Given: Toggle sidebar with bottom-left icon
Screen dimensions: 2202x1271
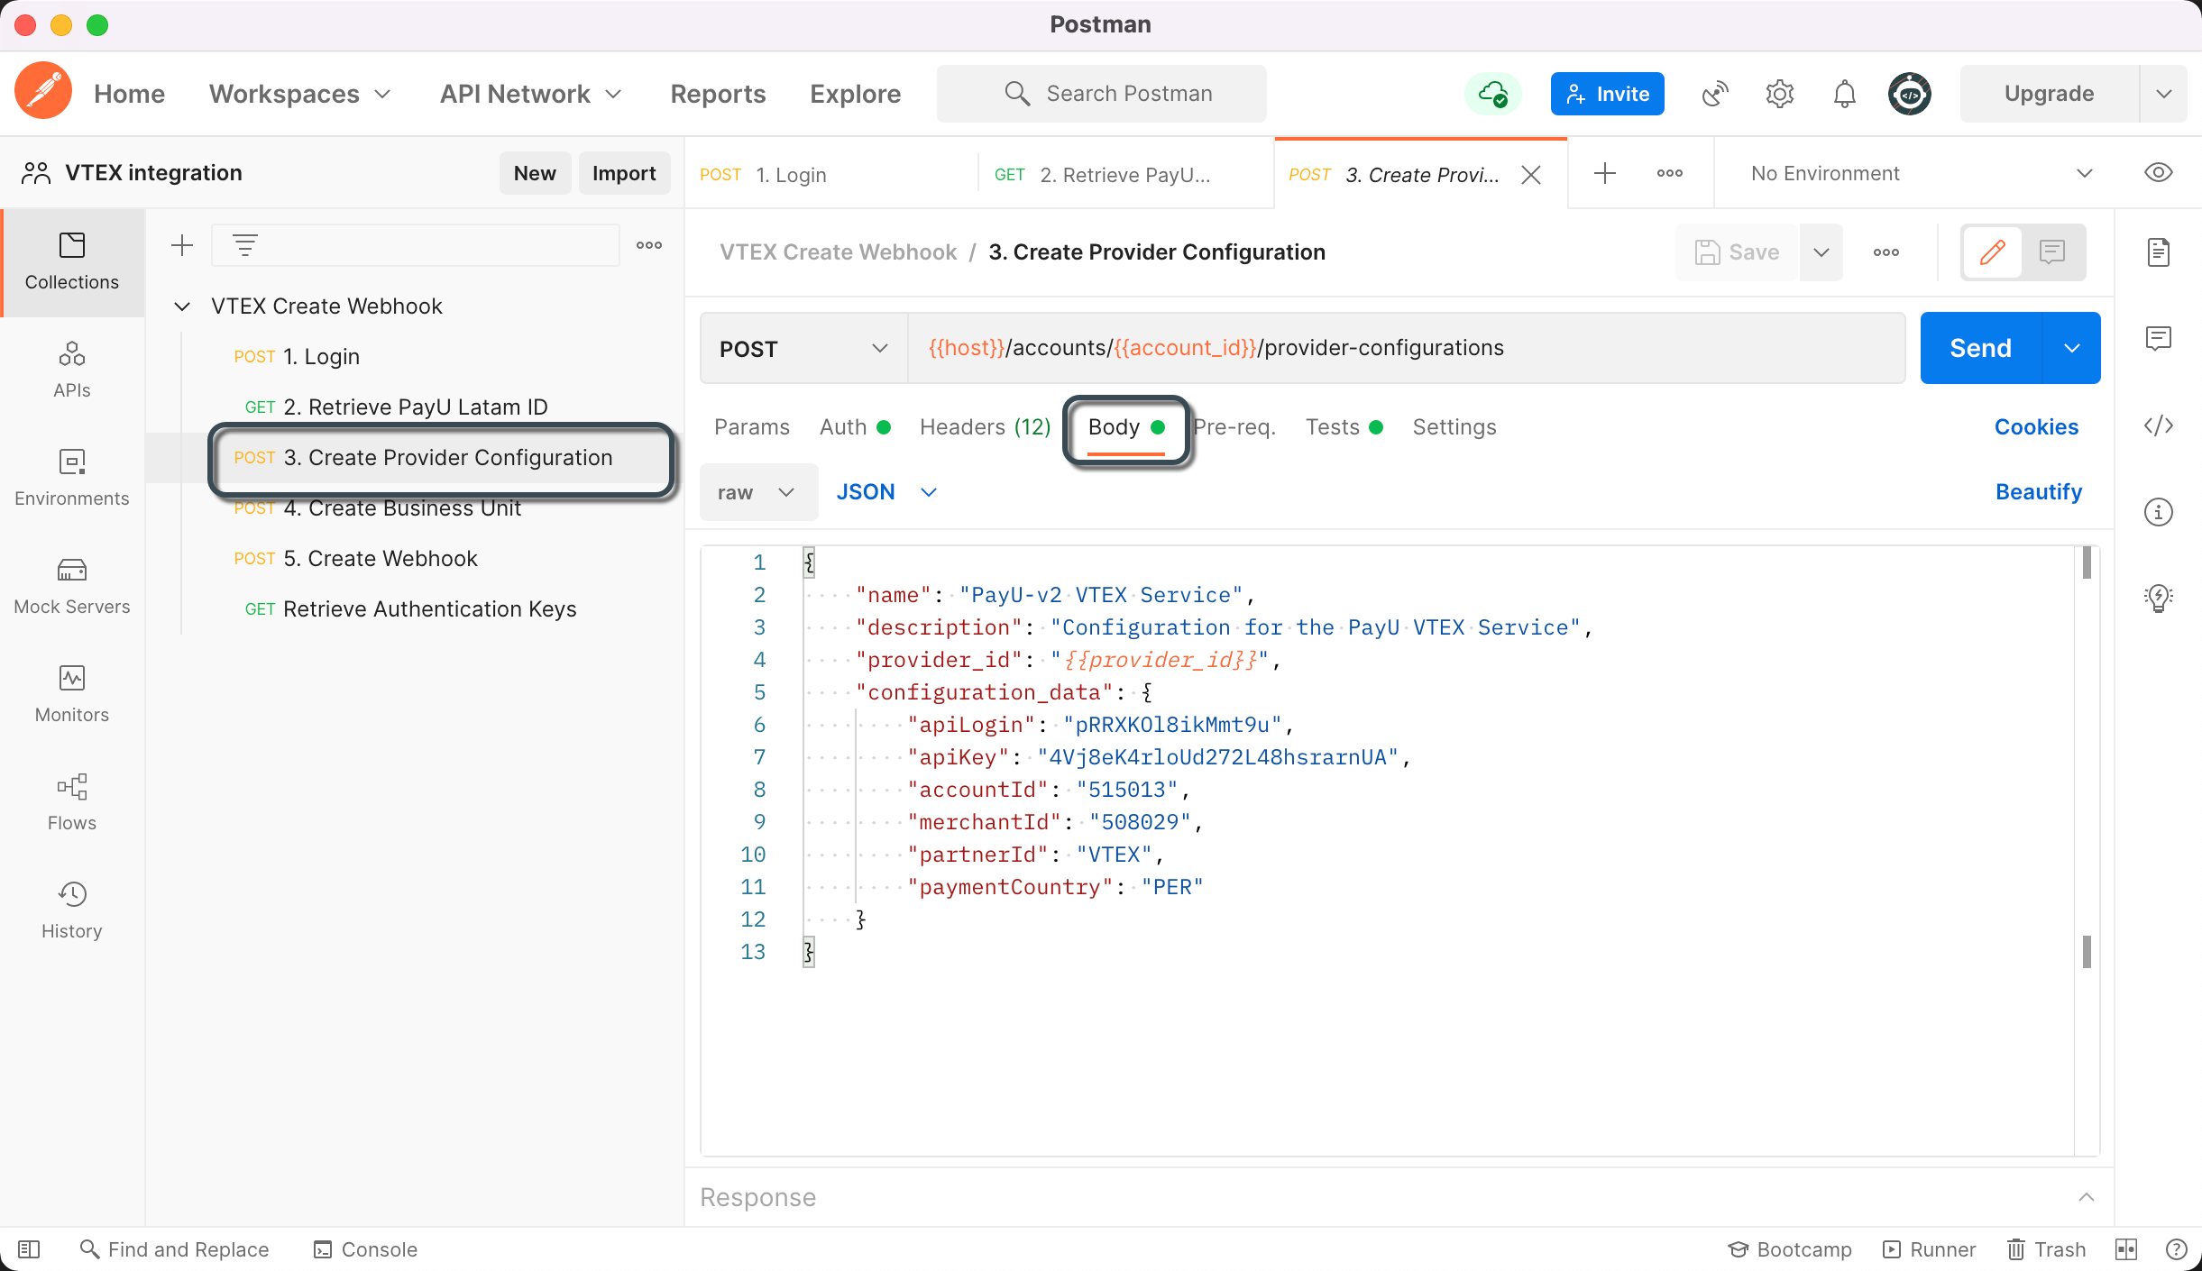Looking at the screenshot, I should pyautogui.click(x=29, y=1249).
